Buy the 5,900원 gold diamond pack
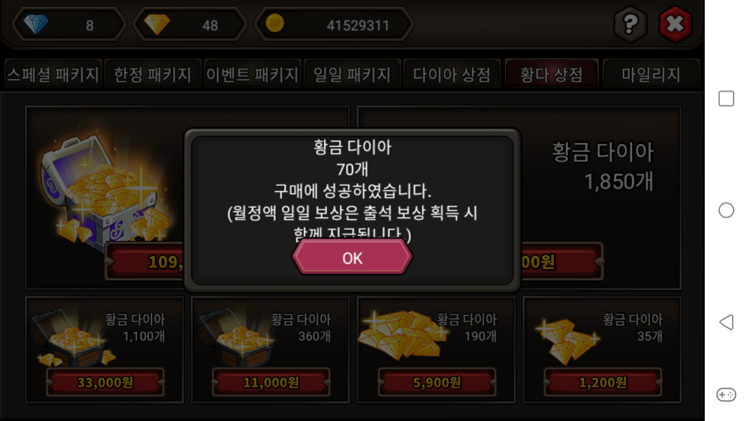The image size is (748, 421). coord(437,382)
